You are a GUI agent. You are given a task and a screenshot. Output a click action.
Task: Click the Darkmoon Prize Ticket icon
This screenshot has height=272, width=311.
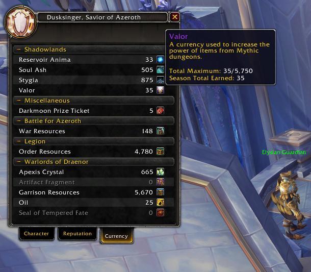coord(160,111)
